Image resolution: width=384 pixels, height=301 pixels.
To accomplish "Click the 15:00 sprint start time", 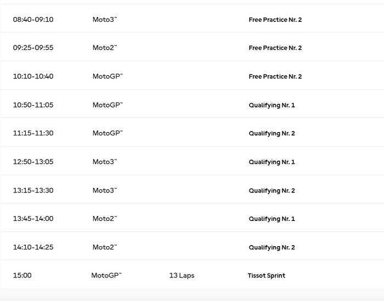I will (x=22, y=276).
